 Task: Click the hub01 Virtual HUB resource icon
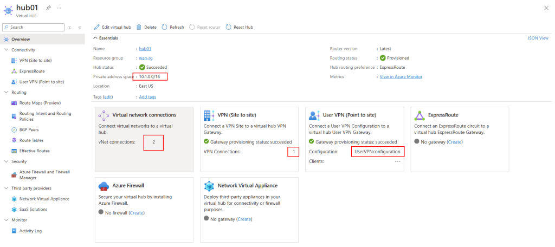(8, 10)
